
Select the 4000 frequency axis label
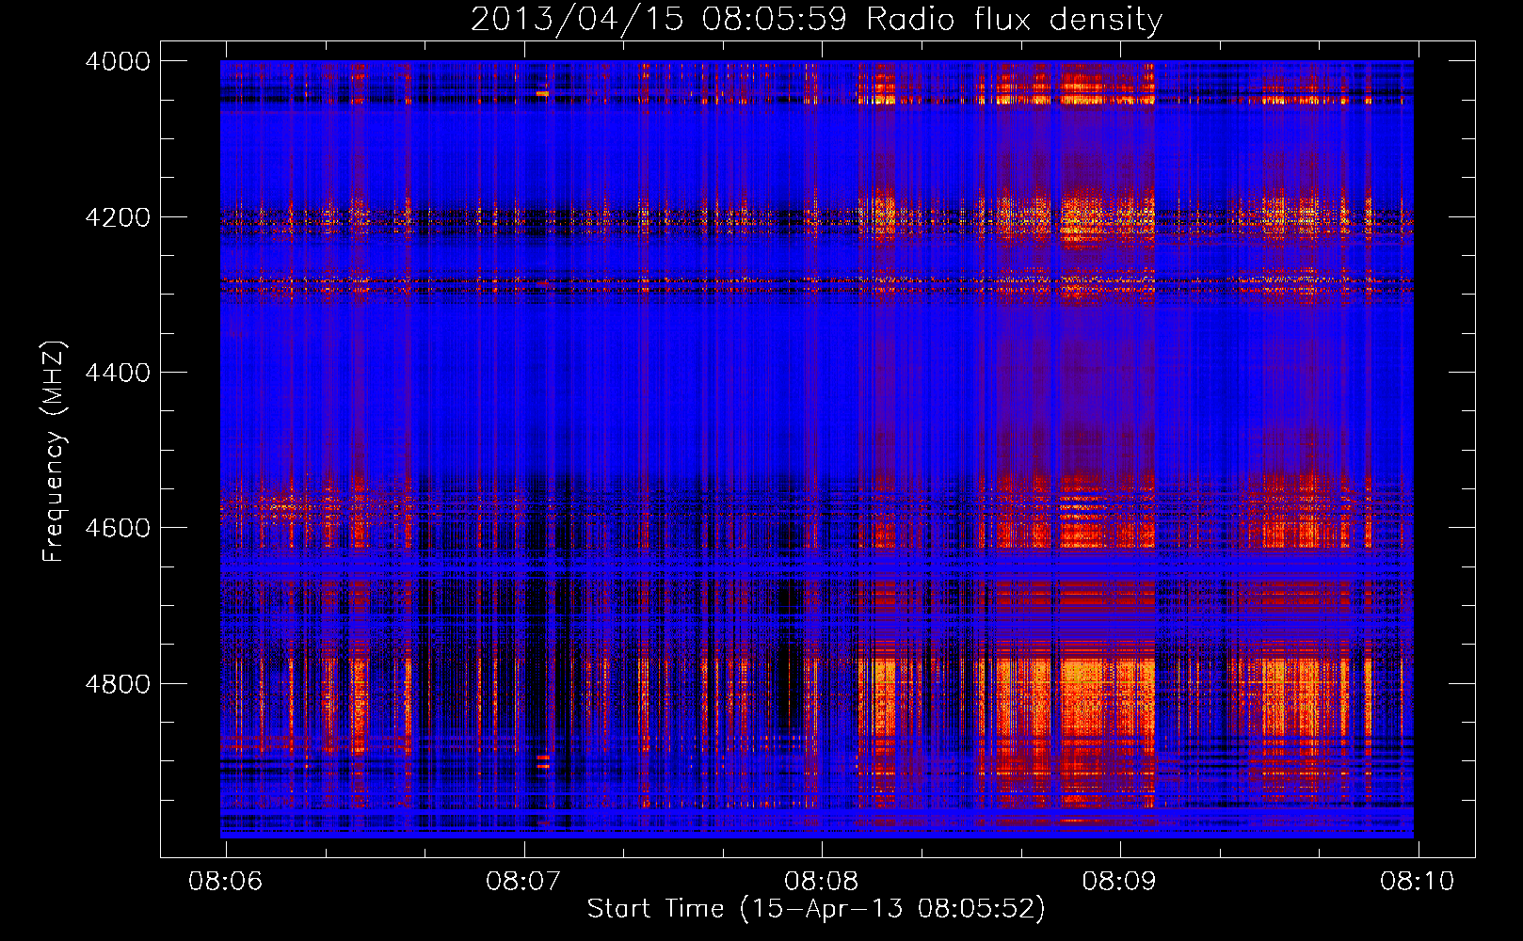click(118, 61)
